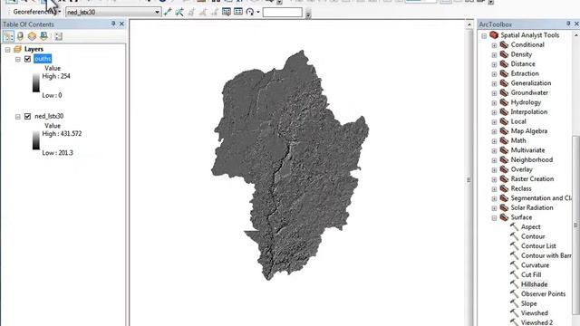
Task: Click the ned_lstx30 grayscale color ramp
Action: click(36, 140)
